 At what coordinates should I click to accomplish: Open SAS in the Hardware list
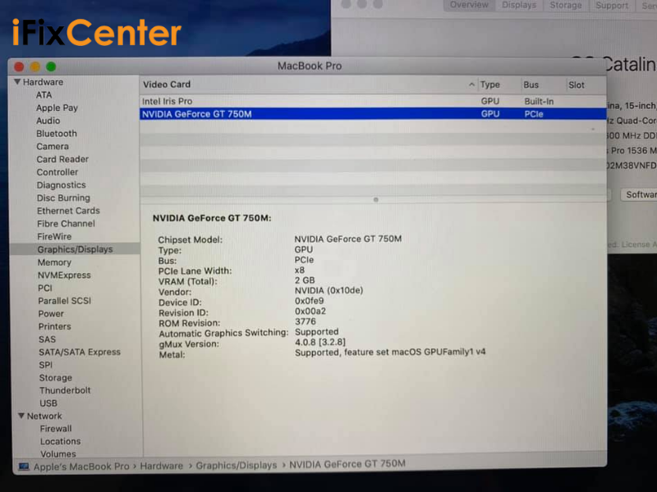coord(47,339)
